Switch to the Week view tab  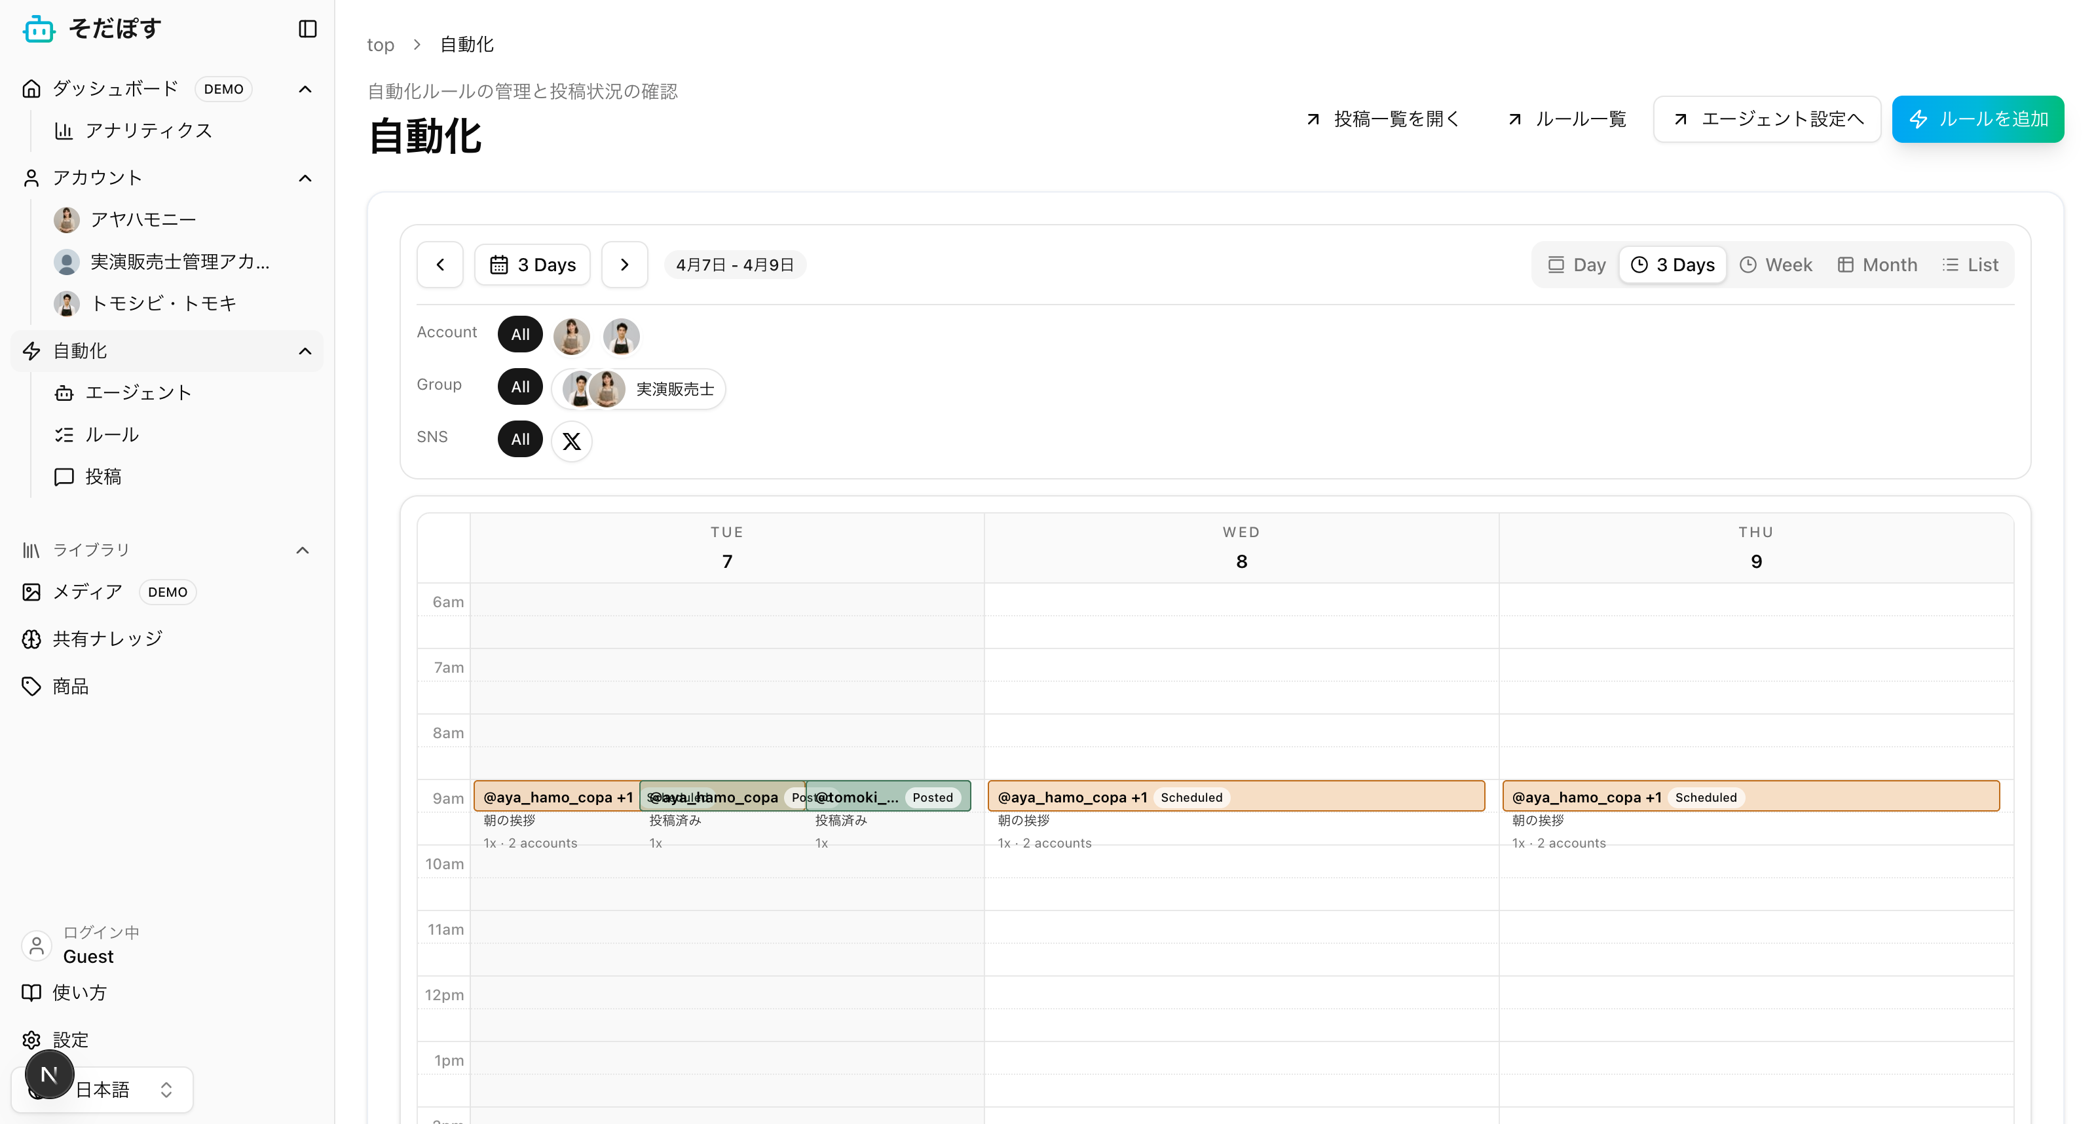coord(1776,265)
